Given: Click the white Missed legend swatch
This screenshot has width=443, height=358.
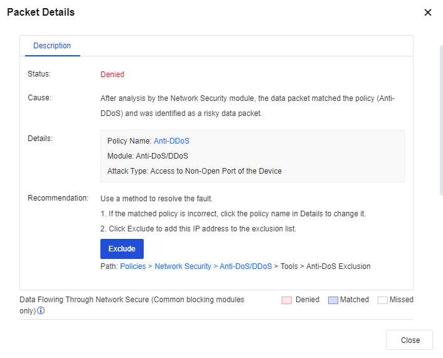Looking at the screenshot, I should coord(382,300).
